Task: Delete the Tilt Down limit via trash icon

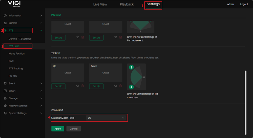Action: tap(121, 86)
